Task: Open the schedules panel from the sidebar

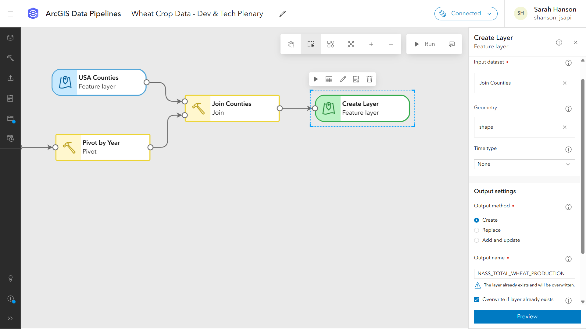Action: (10, 138)
